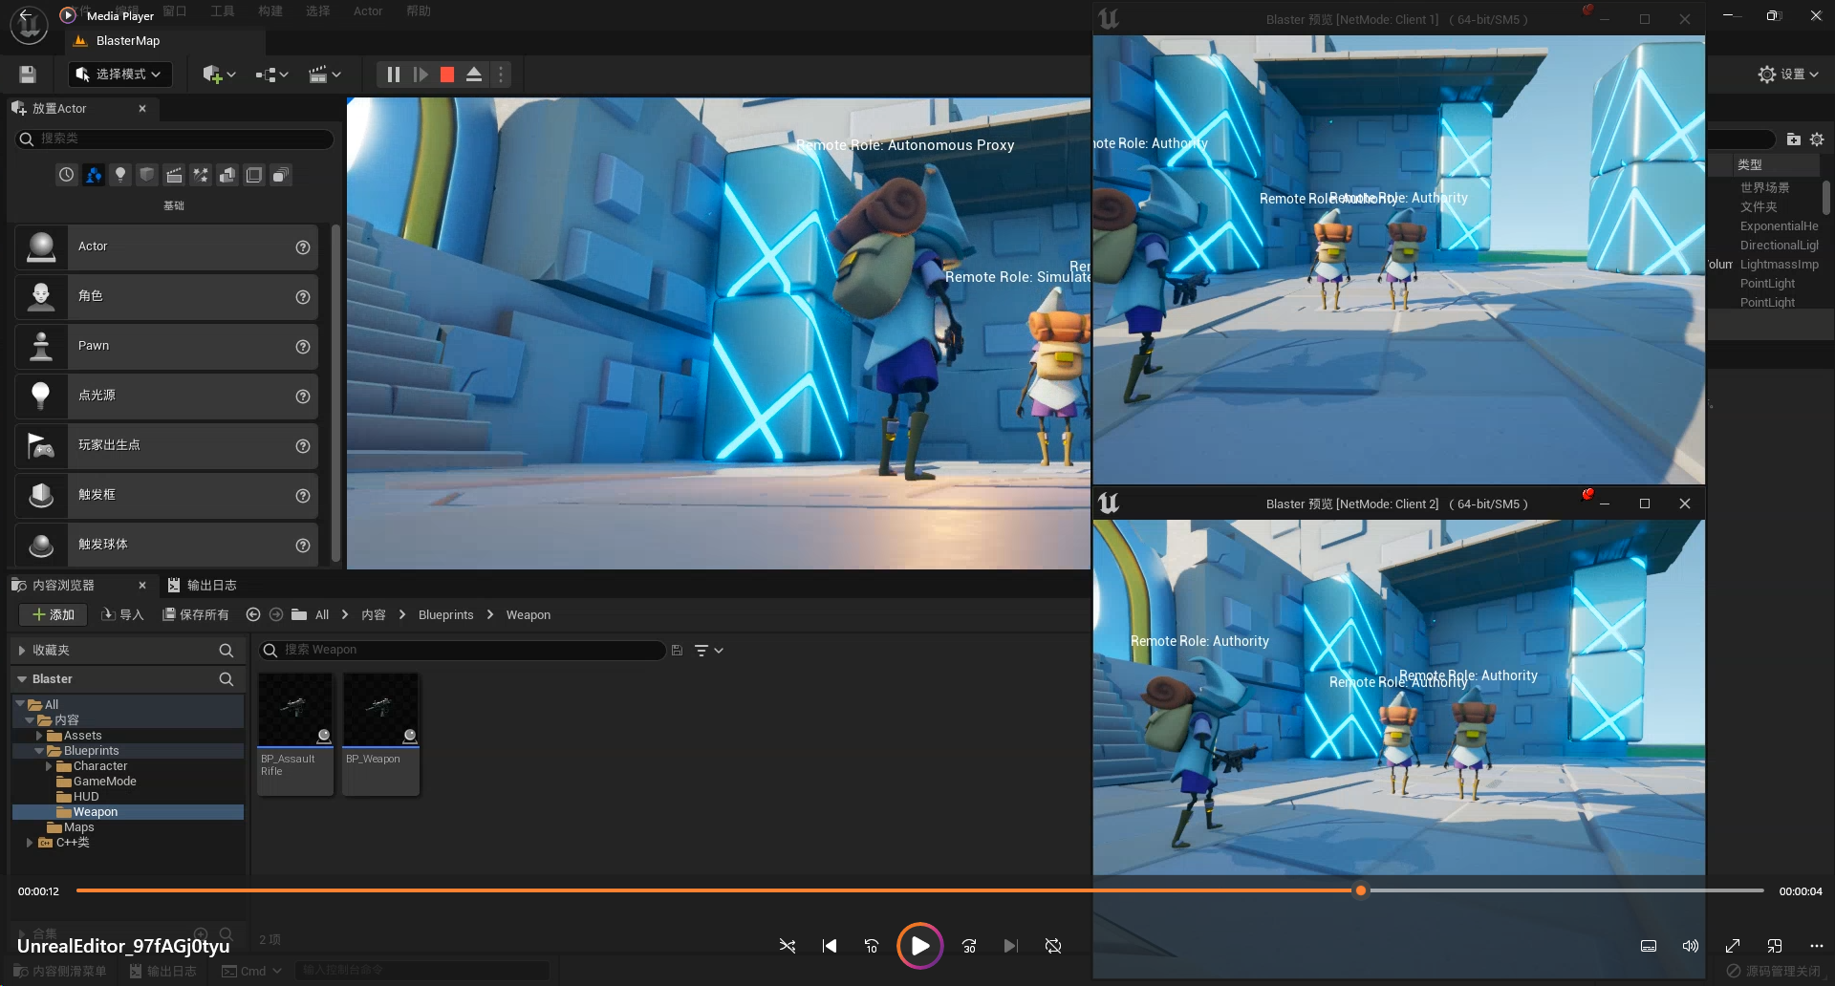Select the All Classes category icon
1835x986 pixels.
281,175
